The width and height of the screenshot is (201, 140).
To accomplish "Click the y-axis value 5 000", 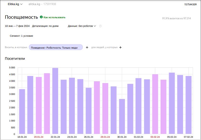I will tap(12, 68).
